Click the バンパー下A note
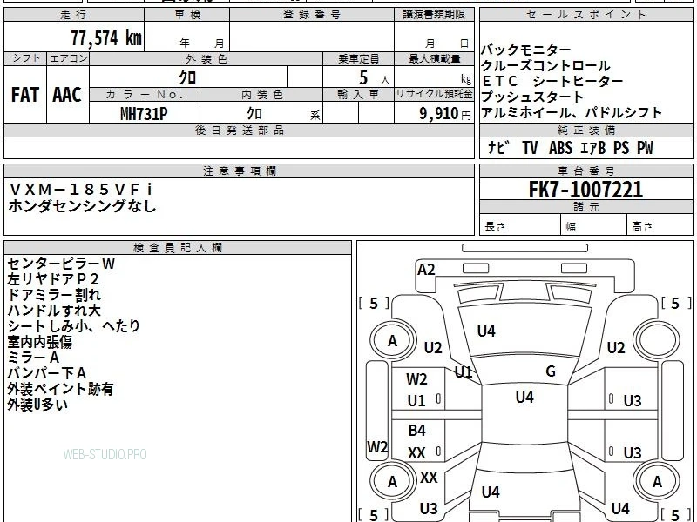697x522 pixels. (x=47, y=373)
